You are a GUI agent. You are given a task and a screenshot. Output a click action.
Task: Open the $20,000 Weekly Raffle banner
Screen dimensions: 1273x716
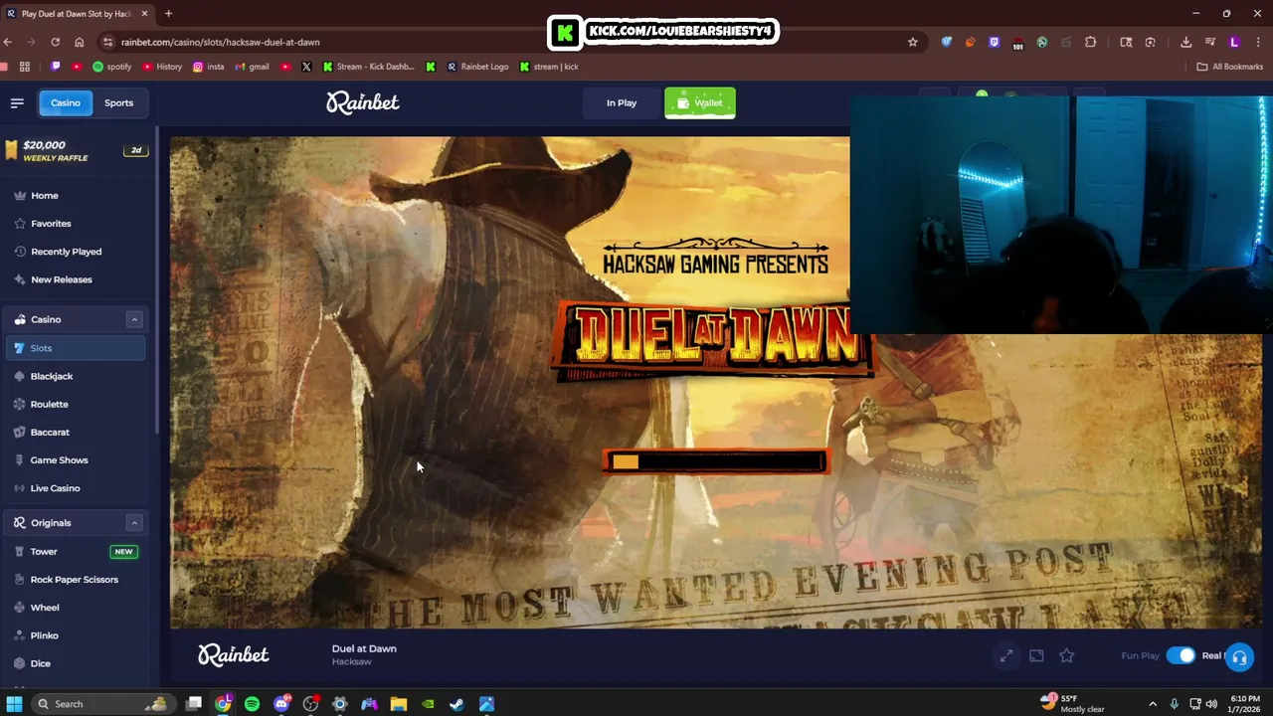pos(76,150)
